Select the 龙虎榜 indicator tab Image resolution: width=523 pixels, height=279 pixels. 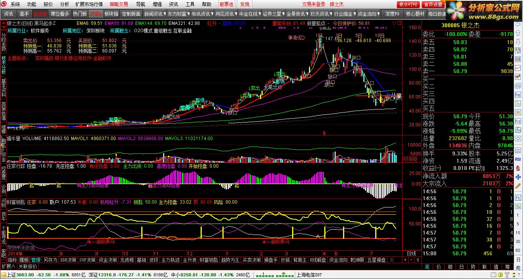127,260
